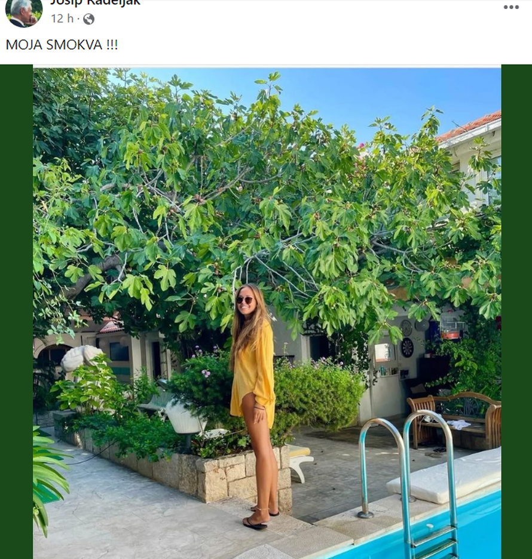Click the globe public audience icon
Viewport: 532px width, 559px height.
[x=88, y=19]
